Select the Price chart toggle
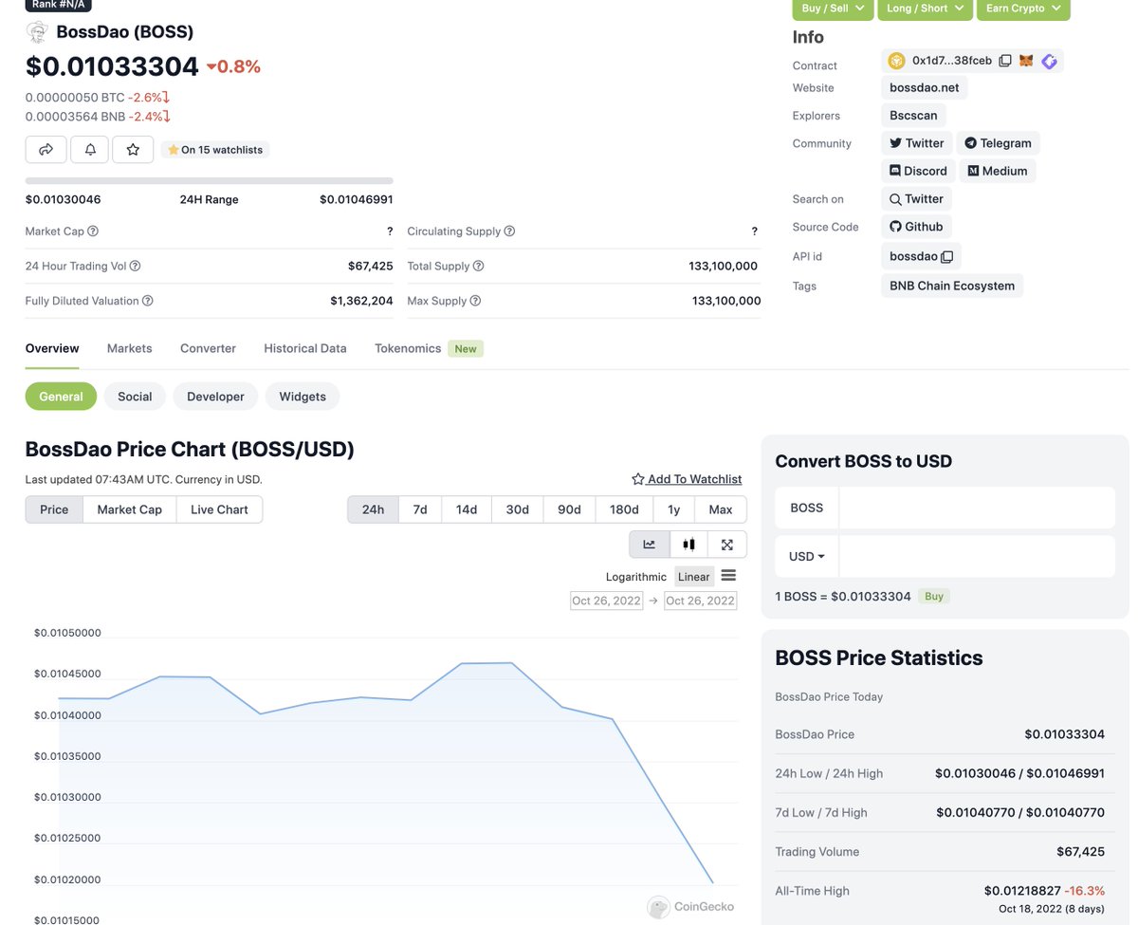This screenshot has width=1138, height=925. coord(54,509)
